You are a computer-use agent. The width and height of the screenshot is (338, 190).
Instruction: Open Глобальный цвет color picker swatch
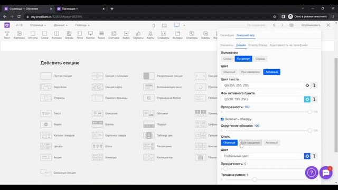pos(307,156)
